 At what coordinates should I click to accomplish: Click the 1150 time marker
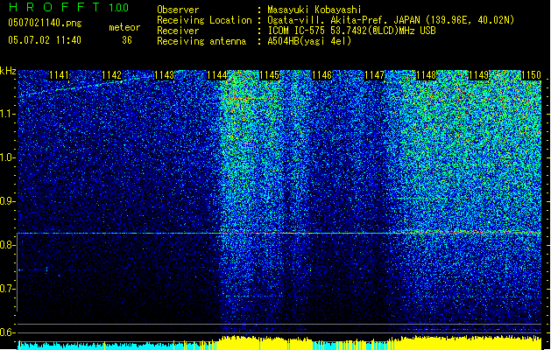click(x=531, y=75)
